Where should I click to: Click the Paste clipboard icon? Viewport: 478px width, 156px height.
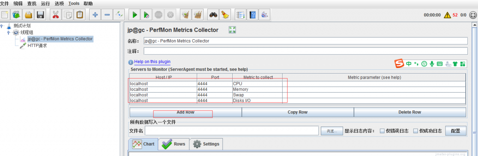80,15
